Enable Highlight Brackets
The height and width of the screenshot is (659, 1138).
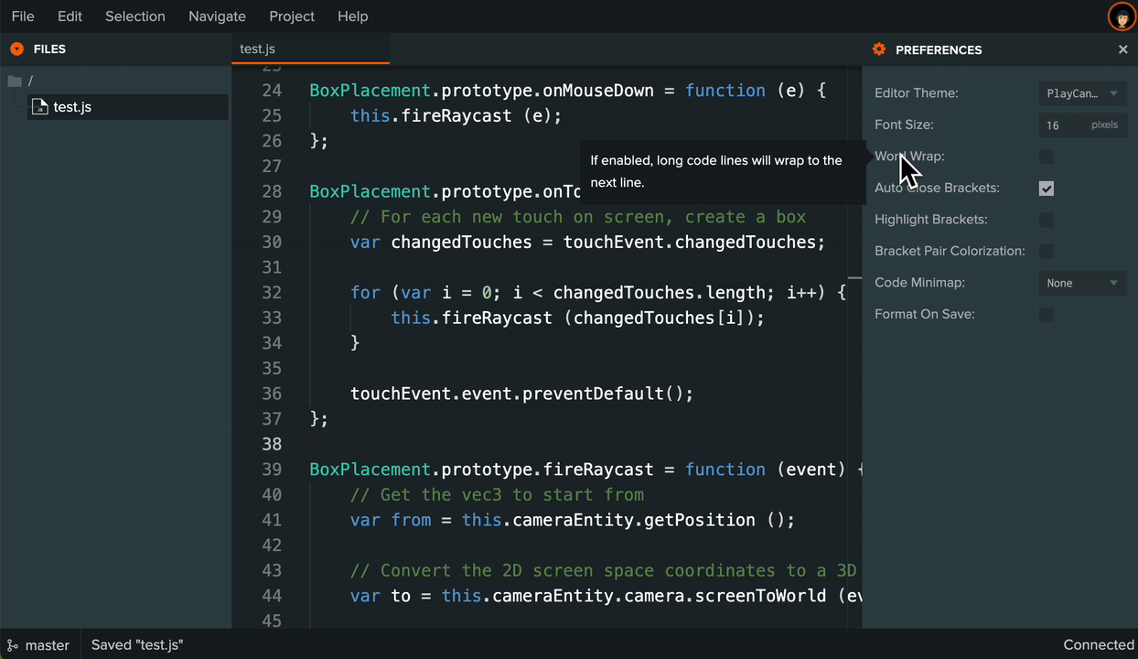point(1046,220)
